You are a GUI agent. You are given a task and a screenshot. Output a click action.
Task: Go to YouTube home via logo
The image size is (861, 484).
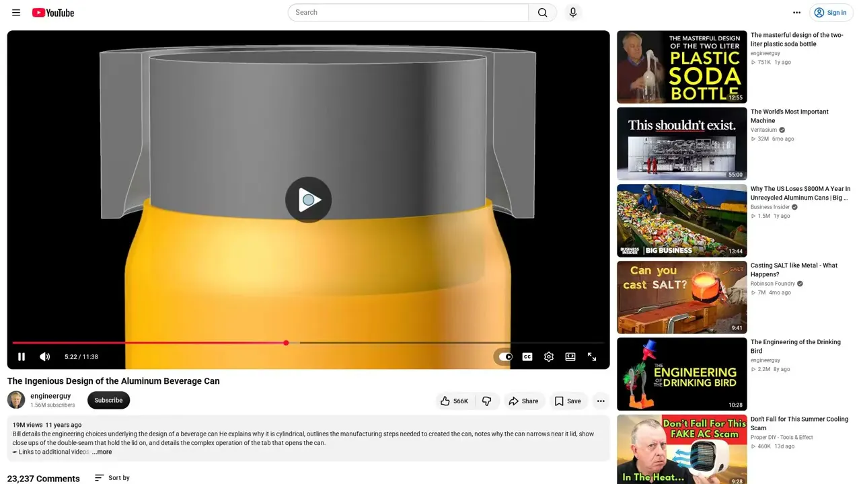[53, 13]
